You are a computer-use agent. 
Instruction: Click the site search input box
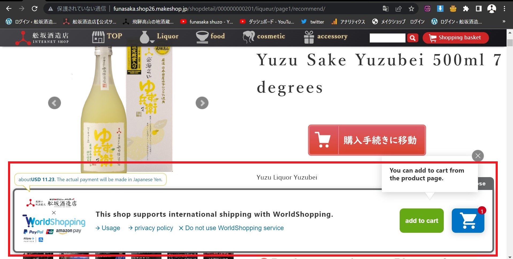tap(387, 38)
